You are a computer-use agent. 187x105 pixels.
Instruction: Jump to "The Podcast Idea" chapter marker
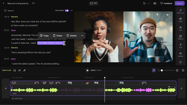click(x=17, y=78)
